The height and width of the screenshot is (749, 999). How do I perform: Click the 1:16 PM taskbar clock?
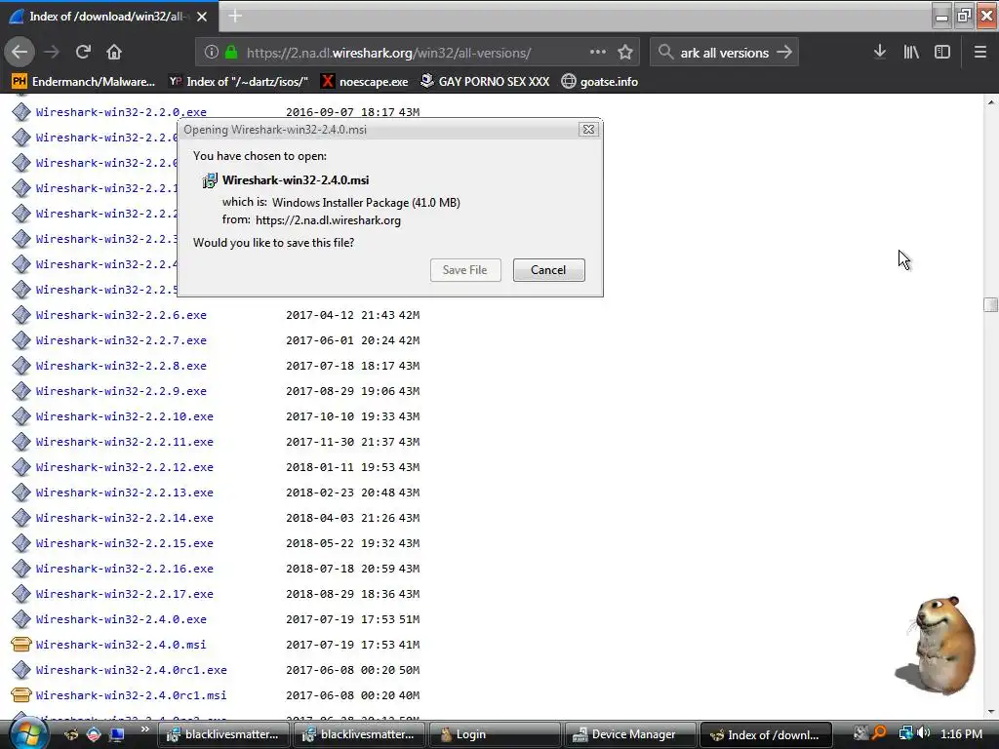pyautogui.click(x=961, y=734)
